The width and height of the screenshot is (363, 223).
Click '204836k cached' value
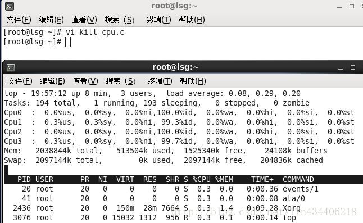coord(292,160)
